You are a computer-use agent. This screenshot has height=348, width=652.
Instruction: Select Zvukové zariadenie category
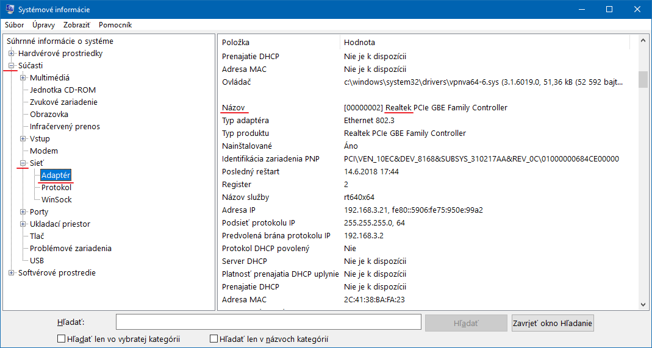pos(63,102)
